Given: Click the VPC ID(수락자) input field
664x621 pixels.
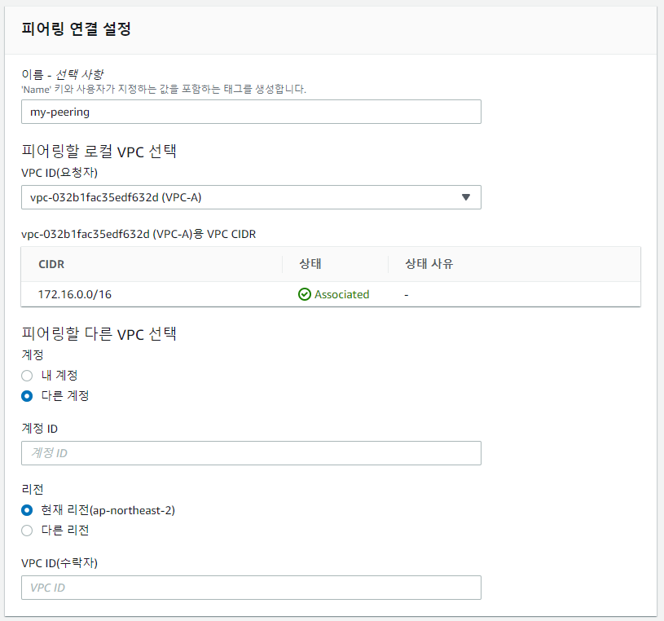Looking at the screenshot, I should click(251, 588).
